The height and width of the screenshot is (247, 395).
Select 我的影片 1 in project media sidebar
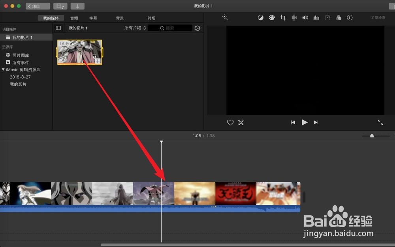point(26,37)
